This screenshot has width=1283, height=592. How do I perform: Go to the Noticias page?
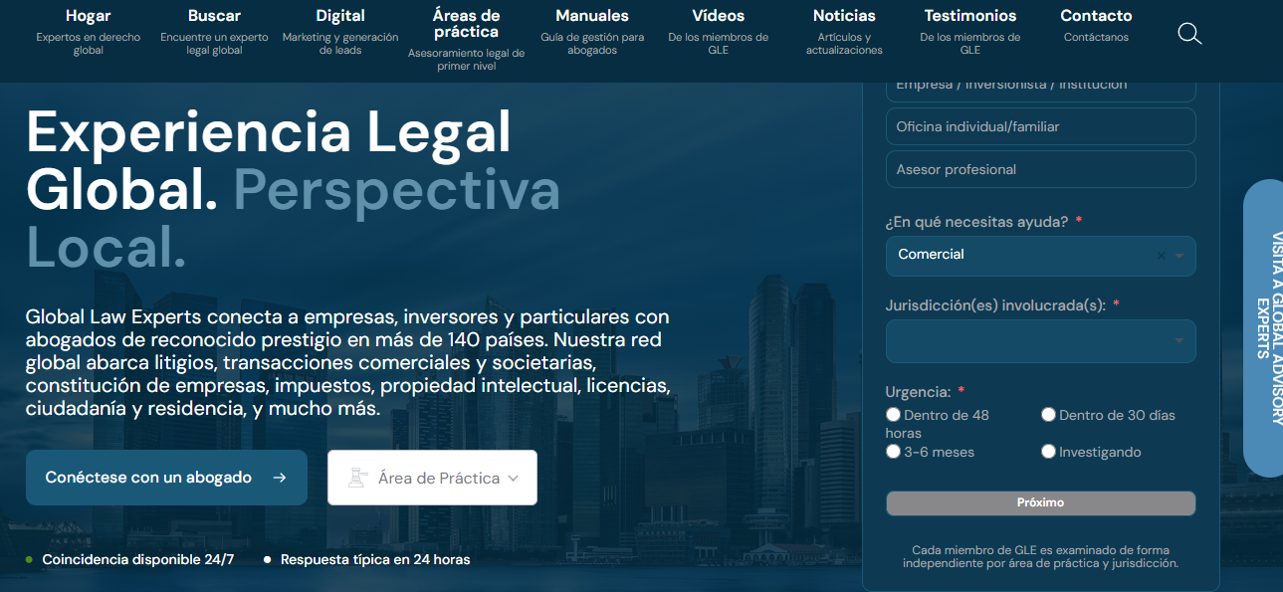pyautogui.click(x=843, y=16)
